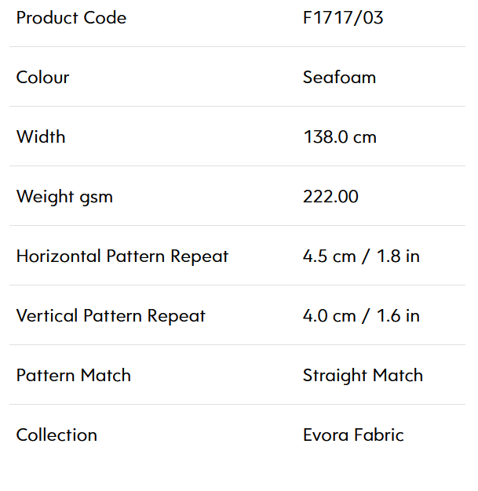Select the Collection label
Viewport: 478px width, 491px height.
pos(57,435)
